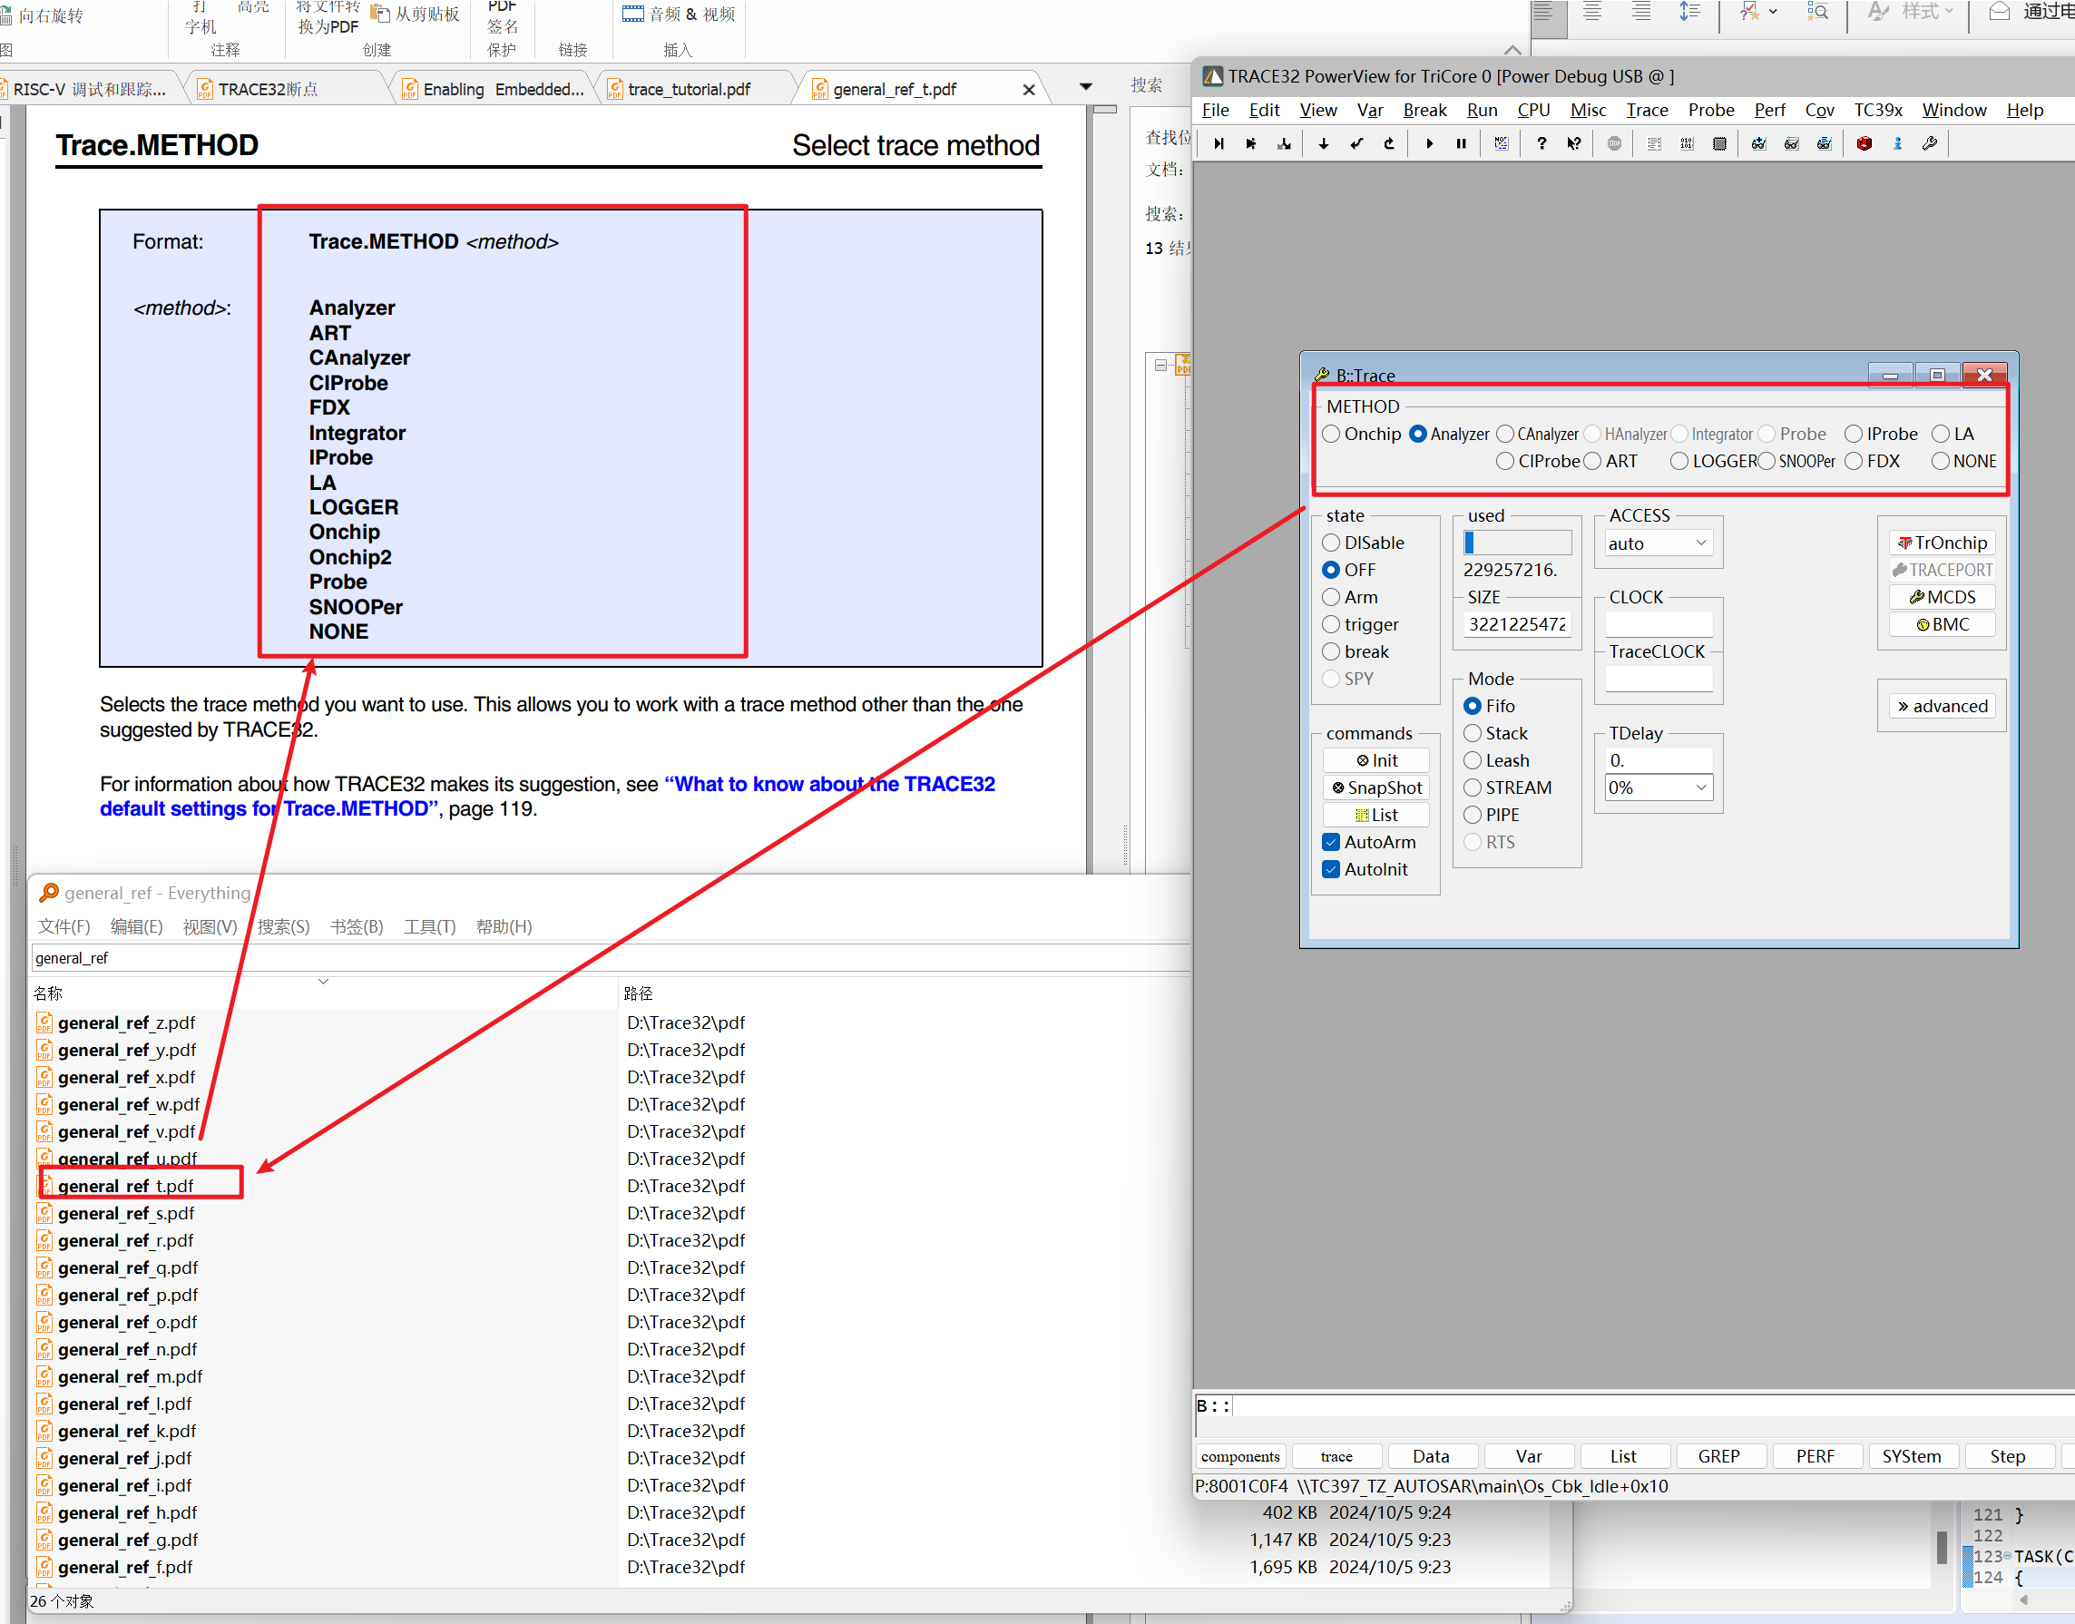Viewport: 2075px width, 1624px height.
Task: Click the context help pointer icon in TRACE32
Action: (x=1575, y=143)
